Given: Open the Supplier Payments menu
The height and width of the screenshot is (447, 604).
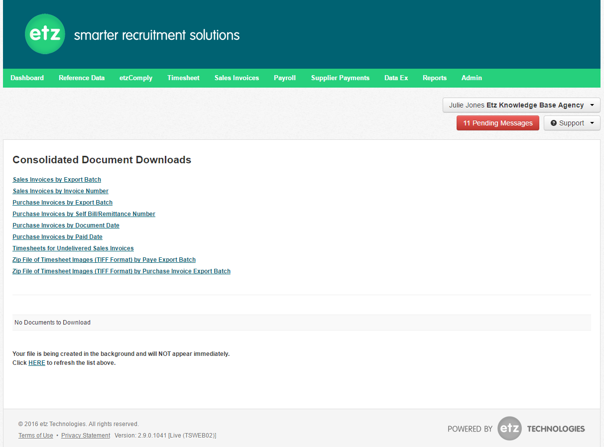Looking at the screenshot, I should coord(340,78).
